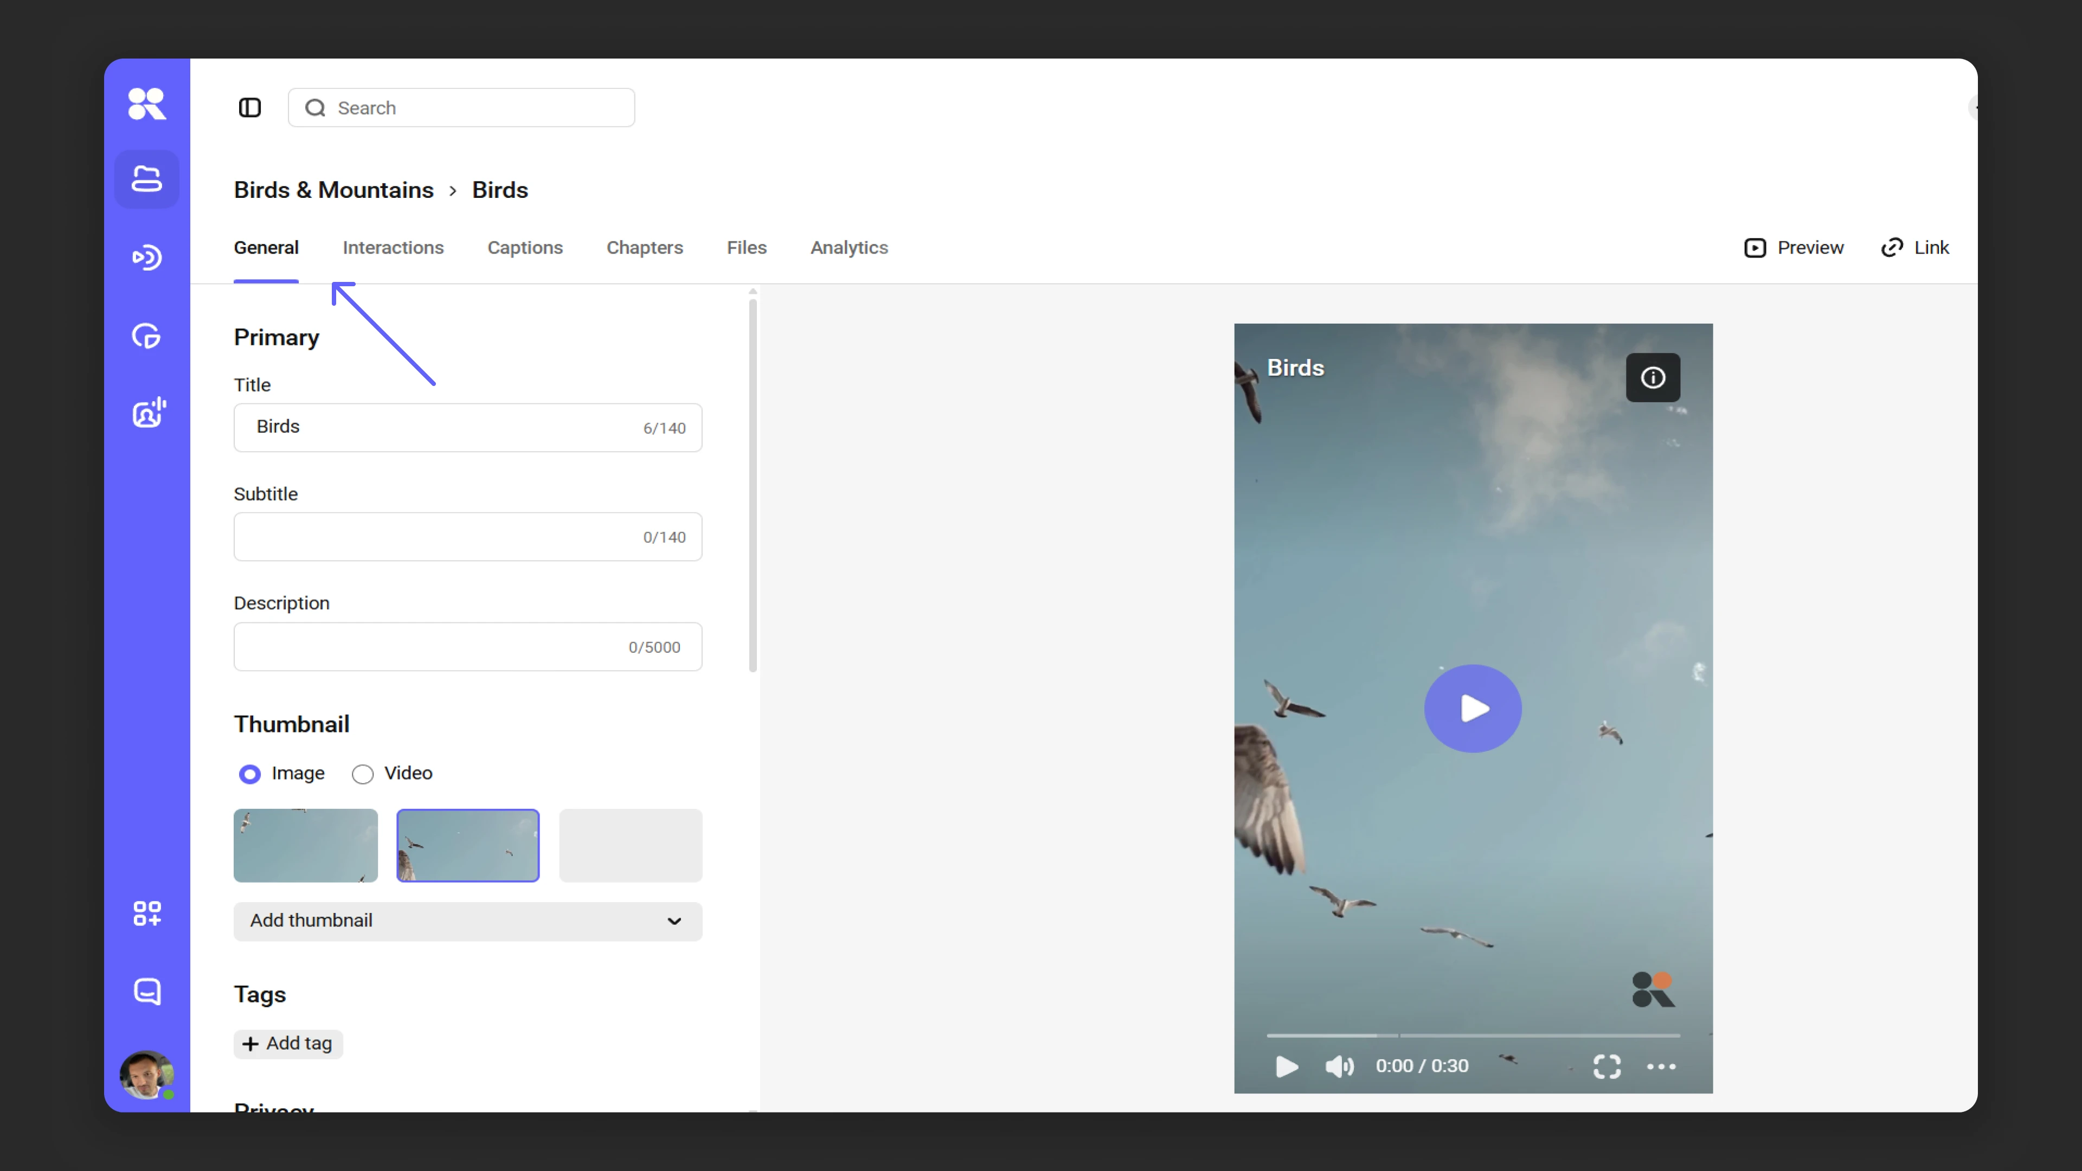Select the empty third thumbnail slot

631,845
